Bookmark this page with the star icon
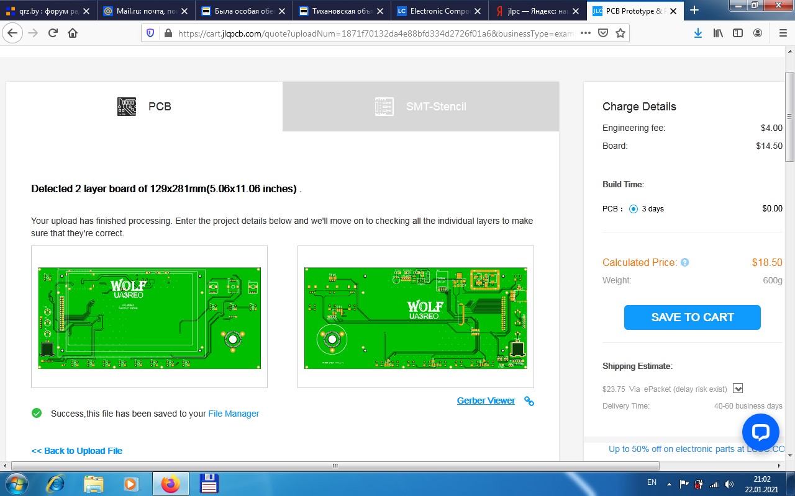The height and width of the screenshot is (496, 795). (620, 33)
